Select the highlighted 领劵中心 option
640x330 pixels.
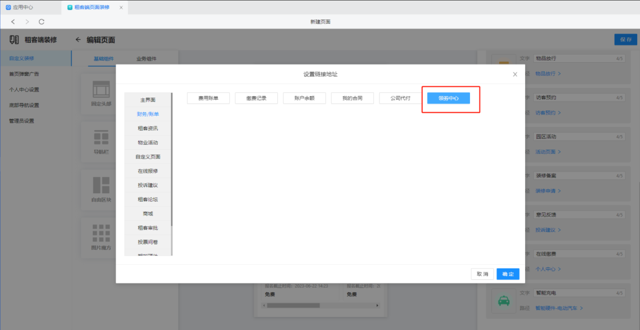(x=449, y=98)
